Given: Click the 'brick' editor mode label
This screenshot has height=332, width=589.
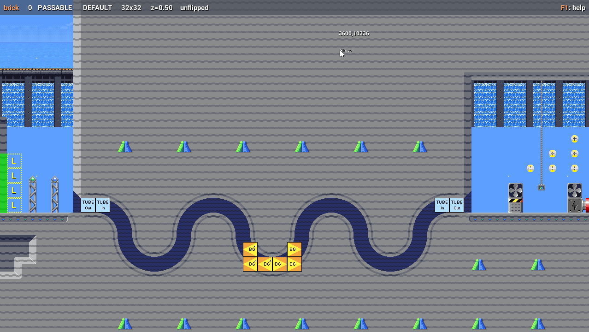Looking at the screenshot, I should pyautogui.click(x=12, y=8).
